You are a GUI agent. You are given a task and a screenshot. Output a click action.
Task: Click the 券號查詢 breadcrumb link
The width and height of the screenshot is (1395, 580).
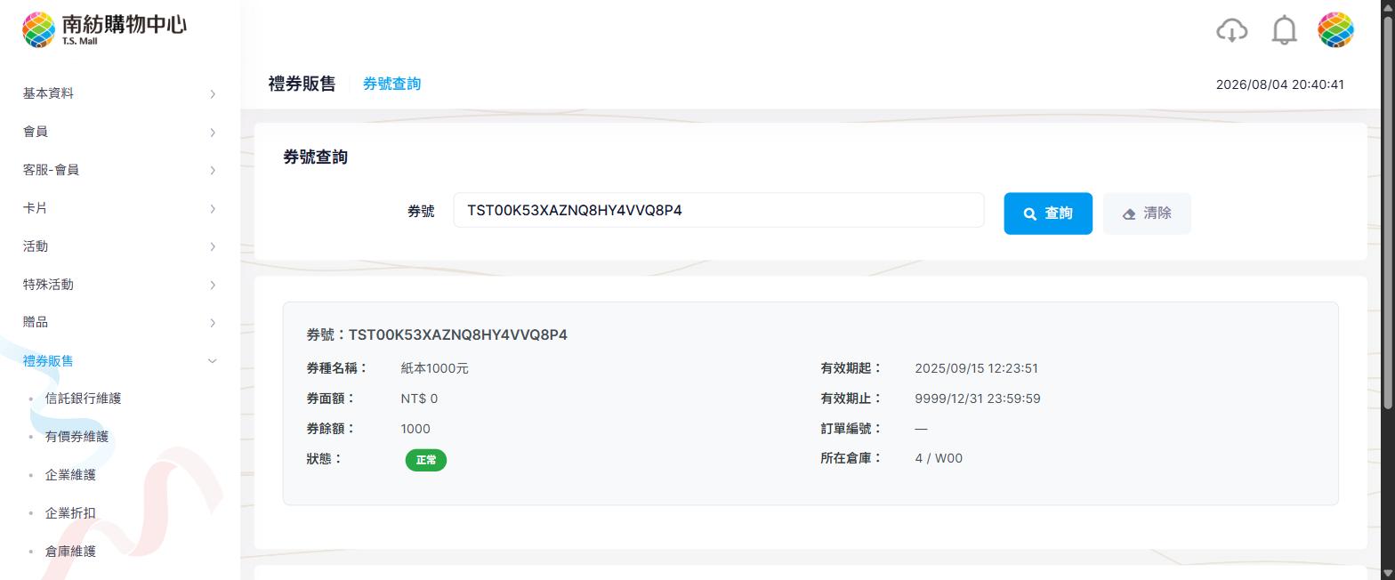pos(391,84)
